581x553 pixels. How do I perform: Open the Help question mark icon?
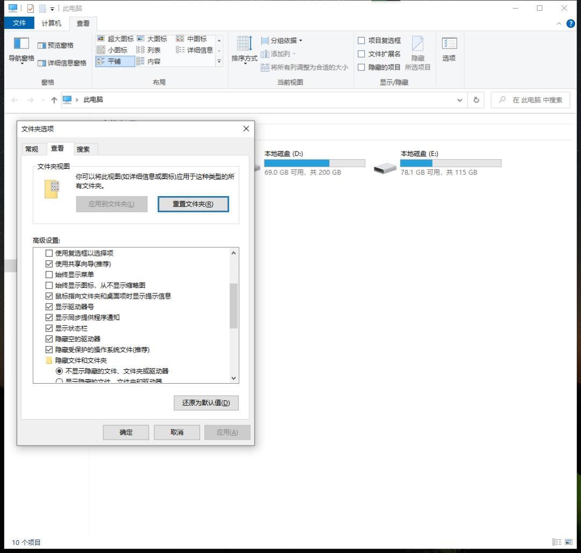coord(571,24)
